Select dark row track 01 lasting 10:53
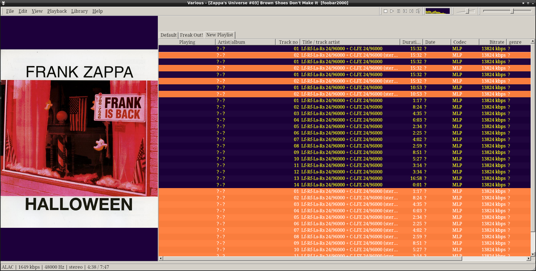Screen dimensions: 536x271 click(x=345, y=87)
